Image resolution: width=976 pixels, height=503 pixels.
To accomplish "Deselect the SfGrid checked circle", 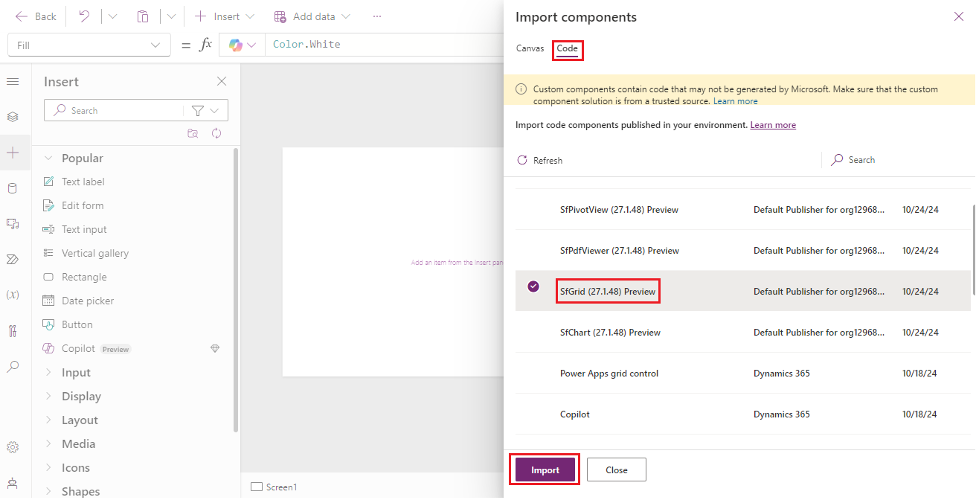I will pos(533,286).
